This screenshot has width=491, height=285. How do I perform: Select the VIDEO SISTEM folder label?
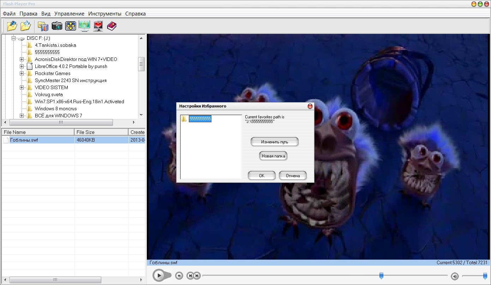click(x=52, y=87)
